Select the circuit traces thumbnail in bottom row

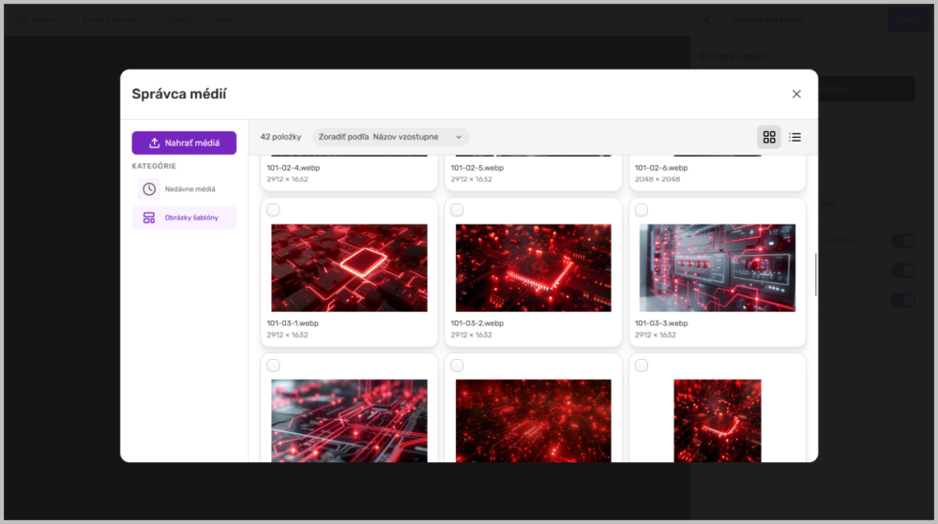(x=349, y=421)
